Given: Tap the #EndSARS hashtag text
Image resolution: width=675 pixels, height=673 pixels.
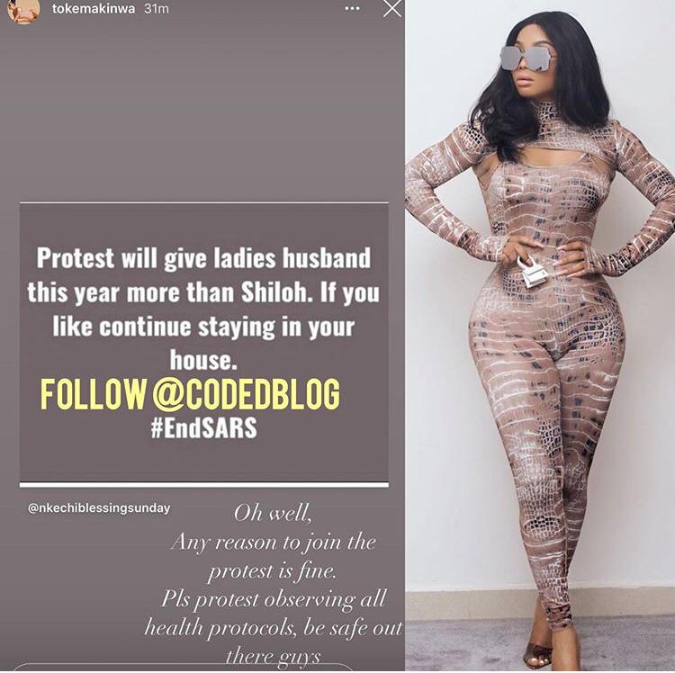Looking at the screenshot, I should coord(204,428).
